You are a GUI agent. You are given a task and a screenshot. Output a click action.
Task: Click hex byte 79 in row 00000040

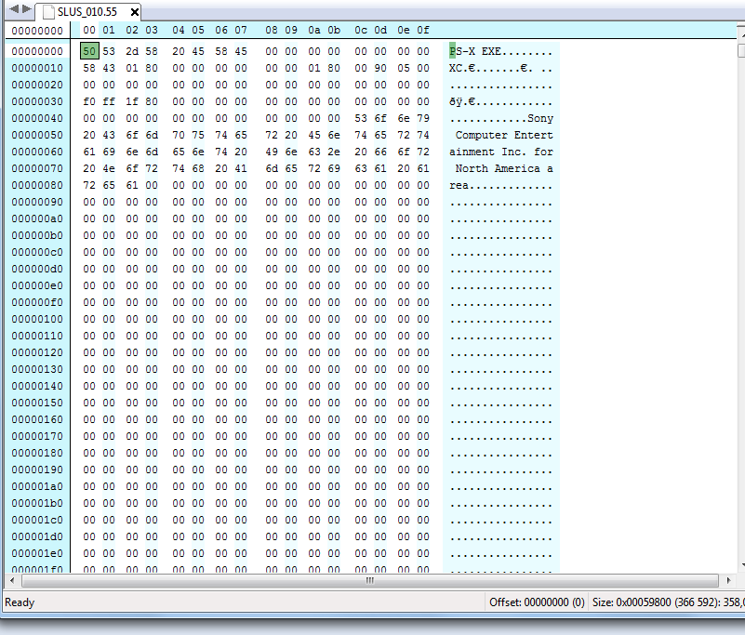(x=423, y=118)
